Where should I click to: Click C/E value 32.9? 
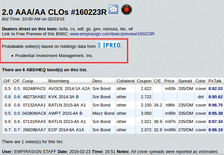(158, 130)
